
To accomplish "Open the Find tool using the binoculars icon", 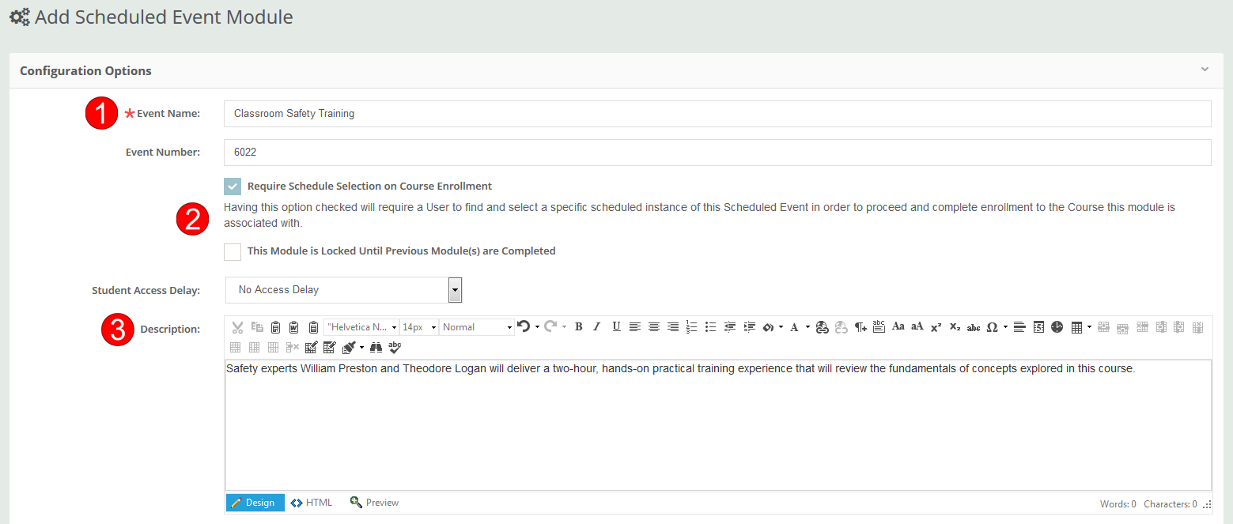I will click(x=376, y=347).
